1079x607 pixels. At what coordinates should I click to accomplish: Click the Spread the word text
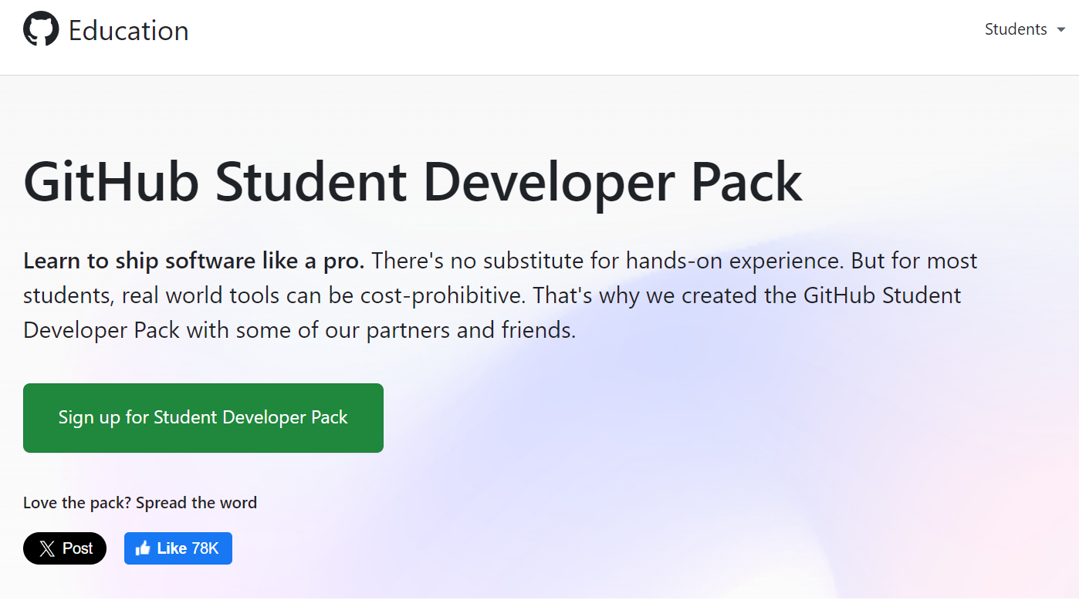pos(139,502)
